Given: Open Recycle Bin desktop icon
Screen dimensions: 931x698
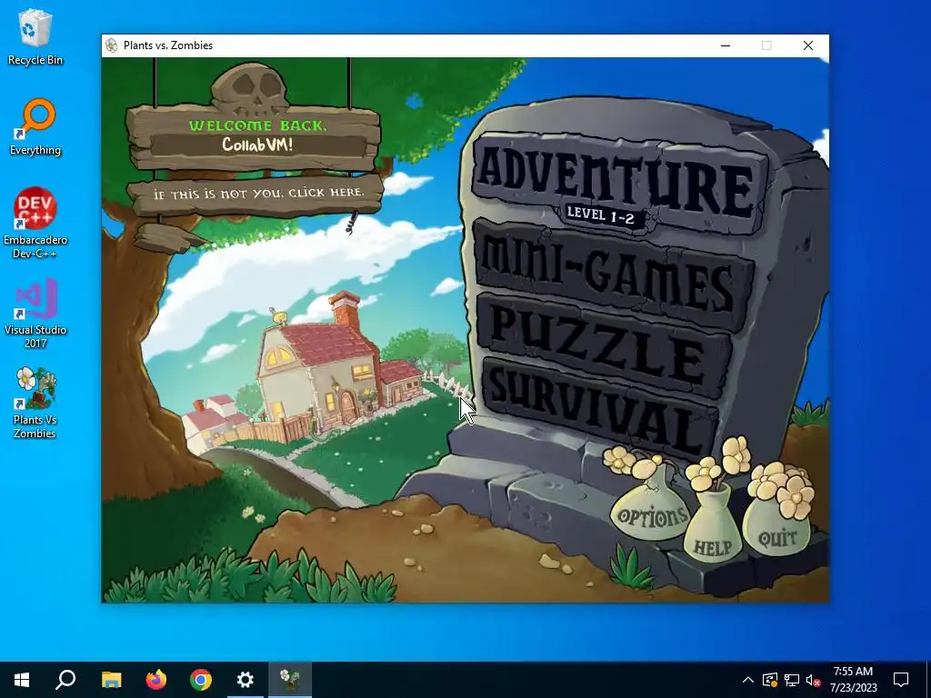Looking at the screenshot, I should tap(35, 36).
